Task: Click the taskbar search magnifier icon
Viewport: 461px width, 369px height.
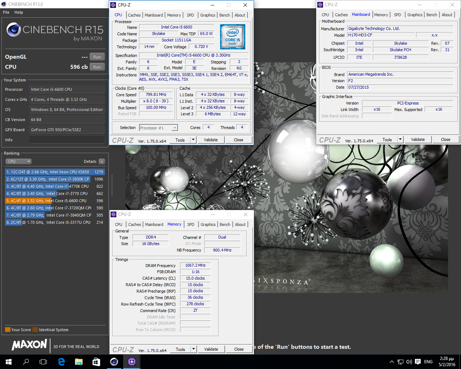Action: coord(26,362)
